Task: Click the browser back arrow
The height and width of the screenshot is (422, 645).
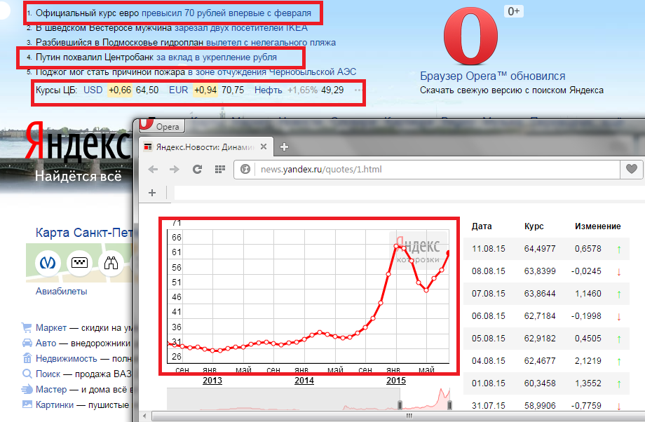Action: (x=153, y=170)
